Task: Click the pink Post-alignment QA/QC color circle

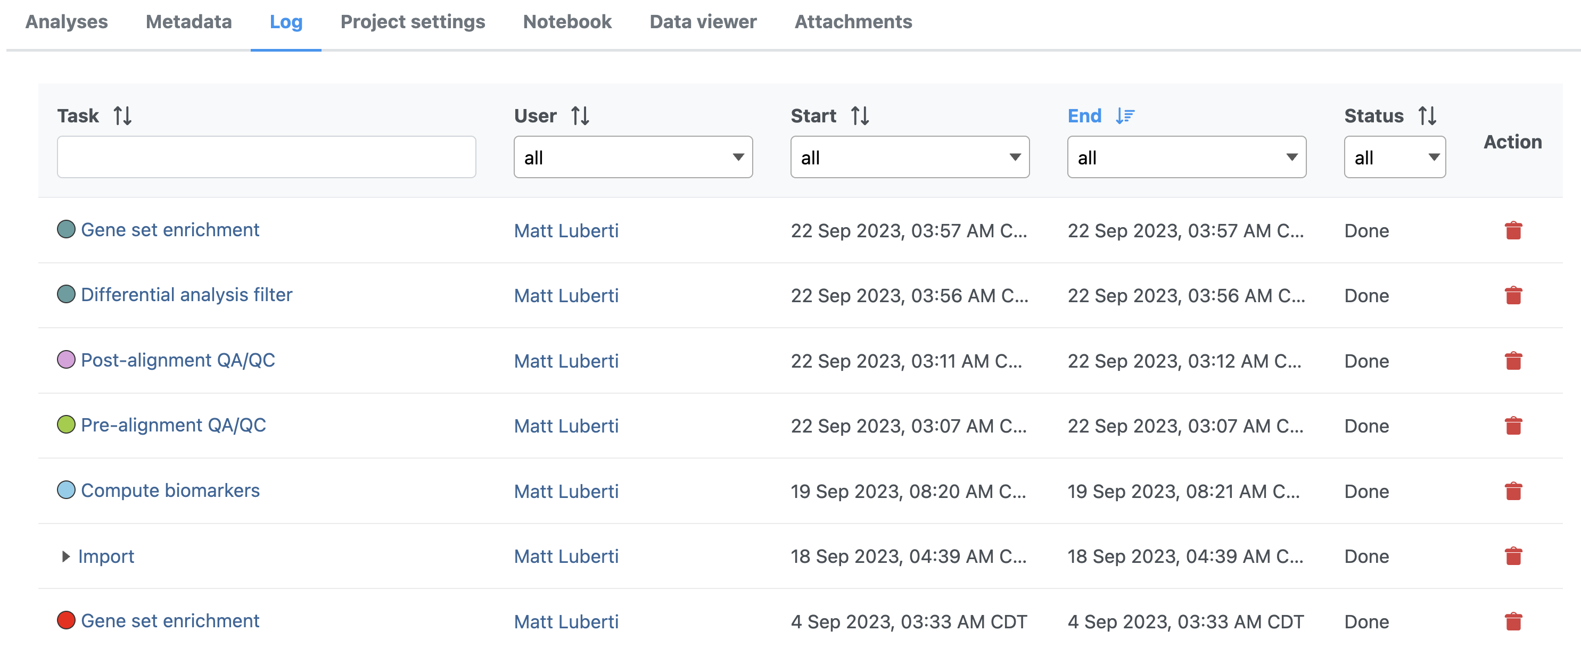Action: (67, 360)
